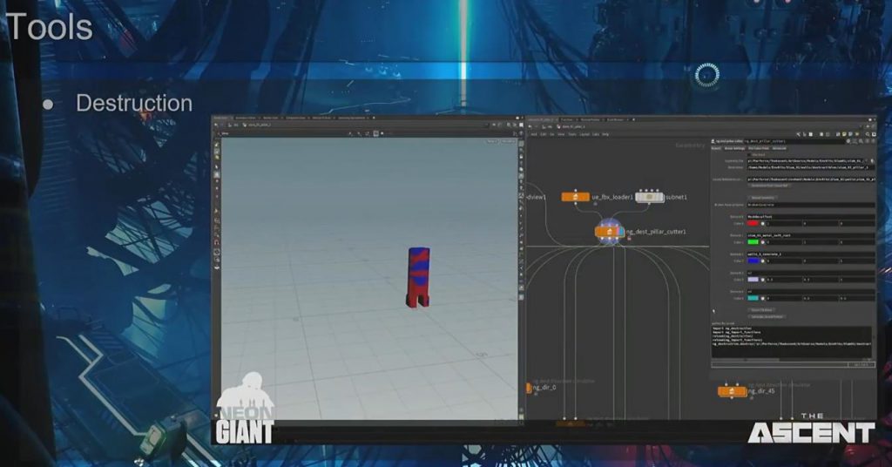The image size is (892, 467).
Task: Open the Layout menu in the network editor
Action: point(585,134)
